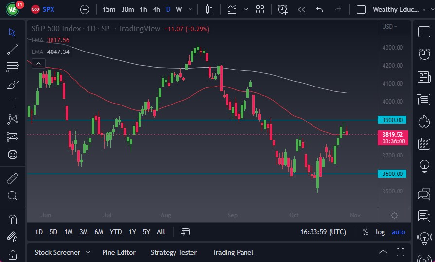435x262 pixels.
Task: Click the bar replay rewind icon
Action: pos(301,9)
